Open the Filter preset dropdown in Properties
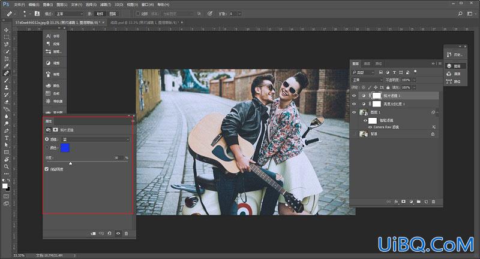 95,139
